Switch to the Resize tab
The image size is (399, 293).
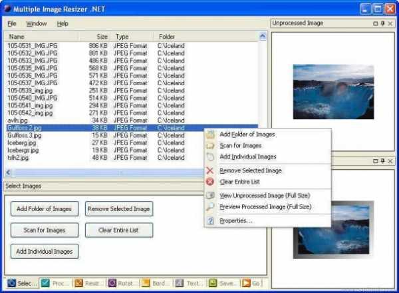89,284
